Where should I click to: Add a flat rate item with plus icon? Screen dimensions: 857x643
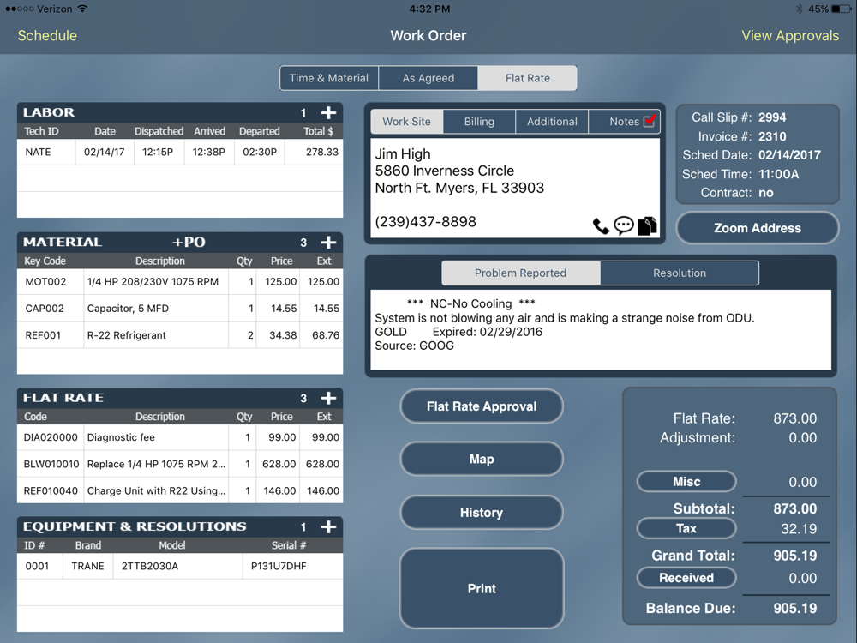pyautogui.click(x=328, y=398)
